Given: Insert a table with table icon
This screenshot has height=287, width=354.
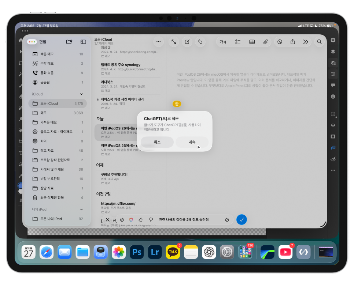Looking at the screenshot, I should tap(252, 42).
